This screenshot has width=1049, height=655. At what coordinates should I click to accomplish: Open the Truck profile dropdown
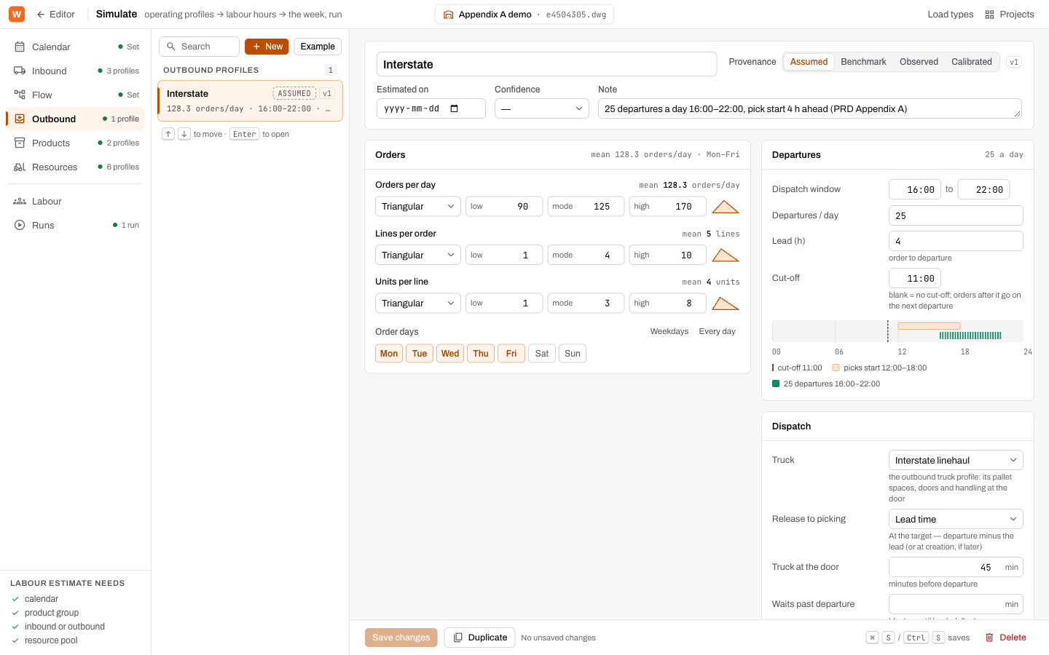(x=956, y=460)
